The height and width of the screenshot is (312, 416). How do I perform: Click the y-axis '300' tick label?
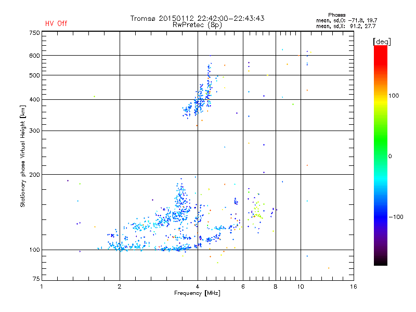click(x=34, y=131)
